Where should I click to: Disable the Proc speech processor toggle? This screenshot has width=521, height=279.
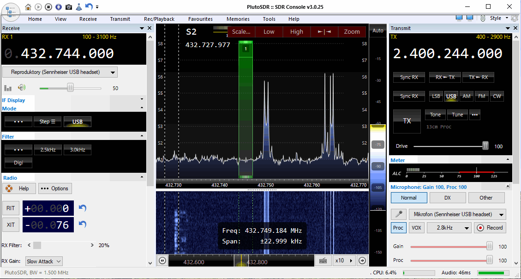tap(398, 228)
